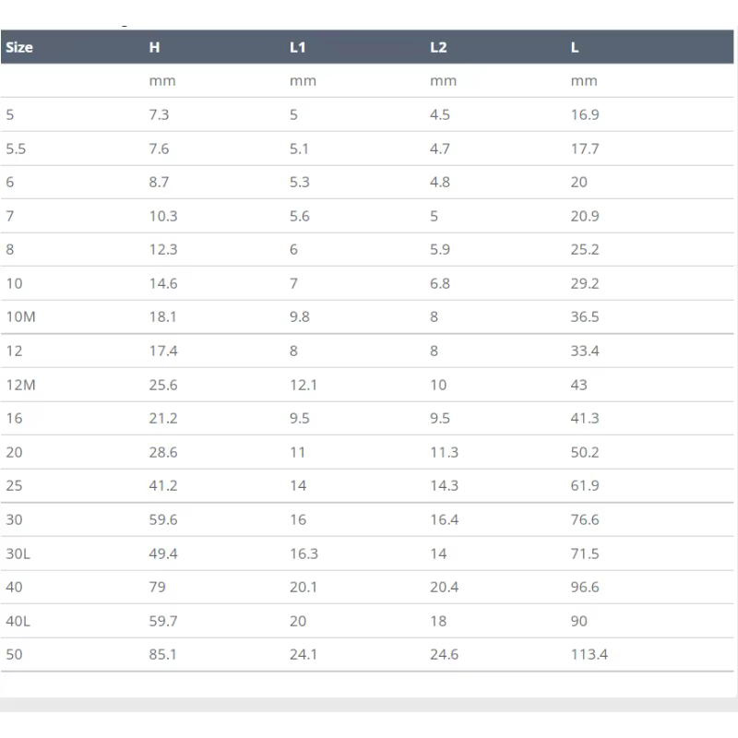Select the size 16 row label
Screen dimensions: 738x738
(14, 419)
